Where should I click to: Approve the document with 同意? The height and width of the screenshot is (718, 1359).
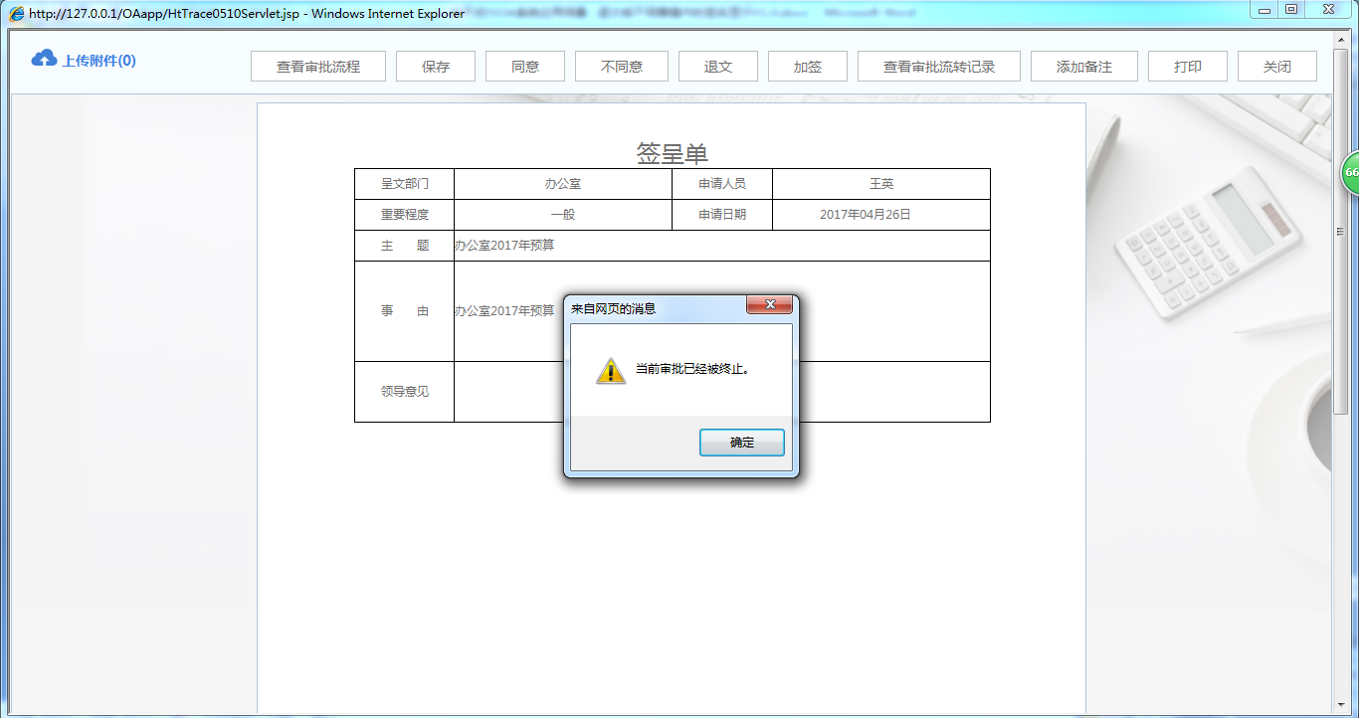click(x=524, y=66)
